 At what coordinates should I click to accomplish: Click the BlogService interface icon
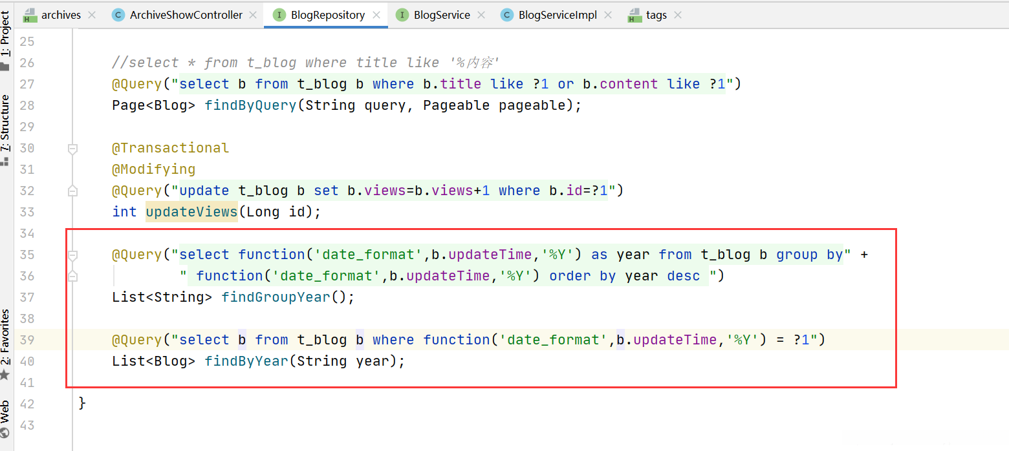[x=402, y=15]
